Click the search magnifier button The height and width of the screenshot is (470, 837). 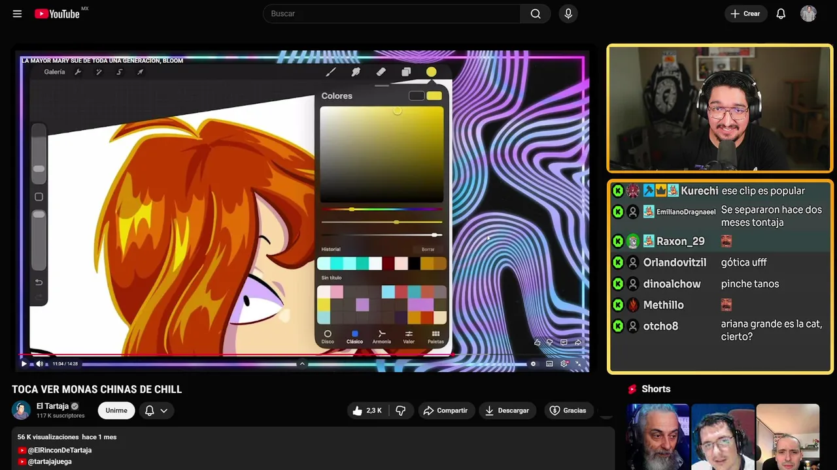[536, 14]
